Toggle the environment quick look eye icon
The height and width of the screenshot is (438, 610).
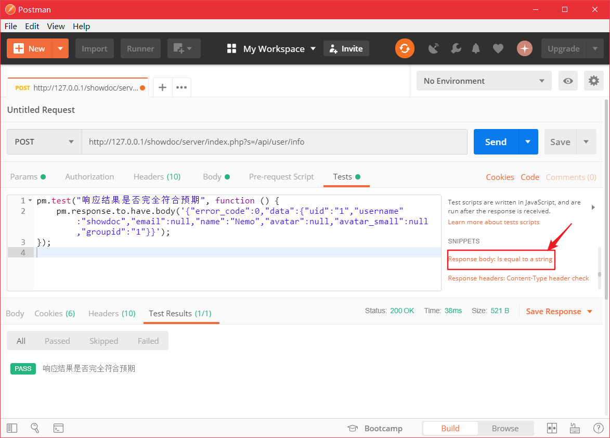(568, 81)
